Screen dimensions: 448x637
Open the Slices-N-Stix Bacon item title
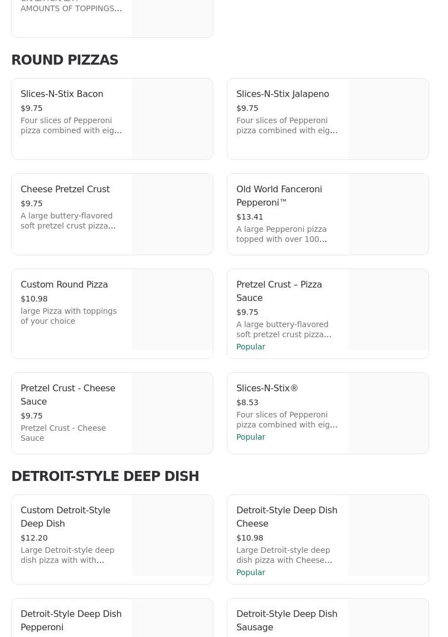point(62,94)
